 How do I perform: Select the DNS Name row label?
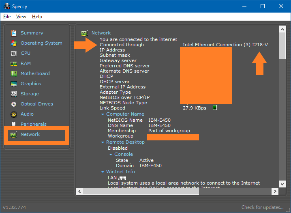pos(120,125)
